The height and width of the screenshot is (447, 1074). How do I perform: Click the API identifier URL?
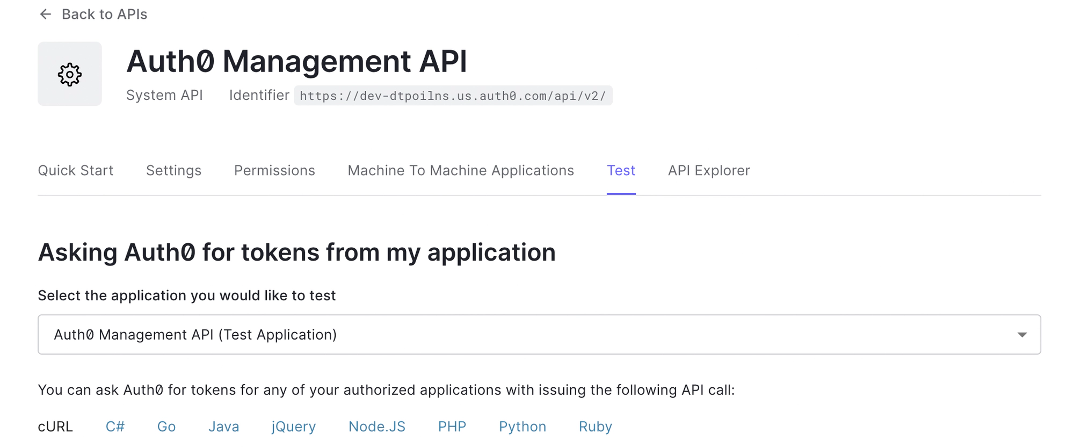tap(453, 96)
